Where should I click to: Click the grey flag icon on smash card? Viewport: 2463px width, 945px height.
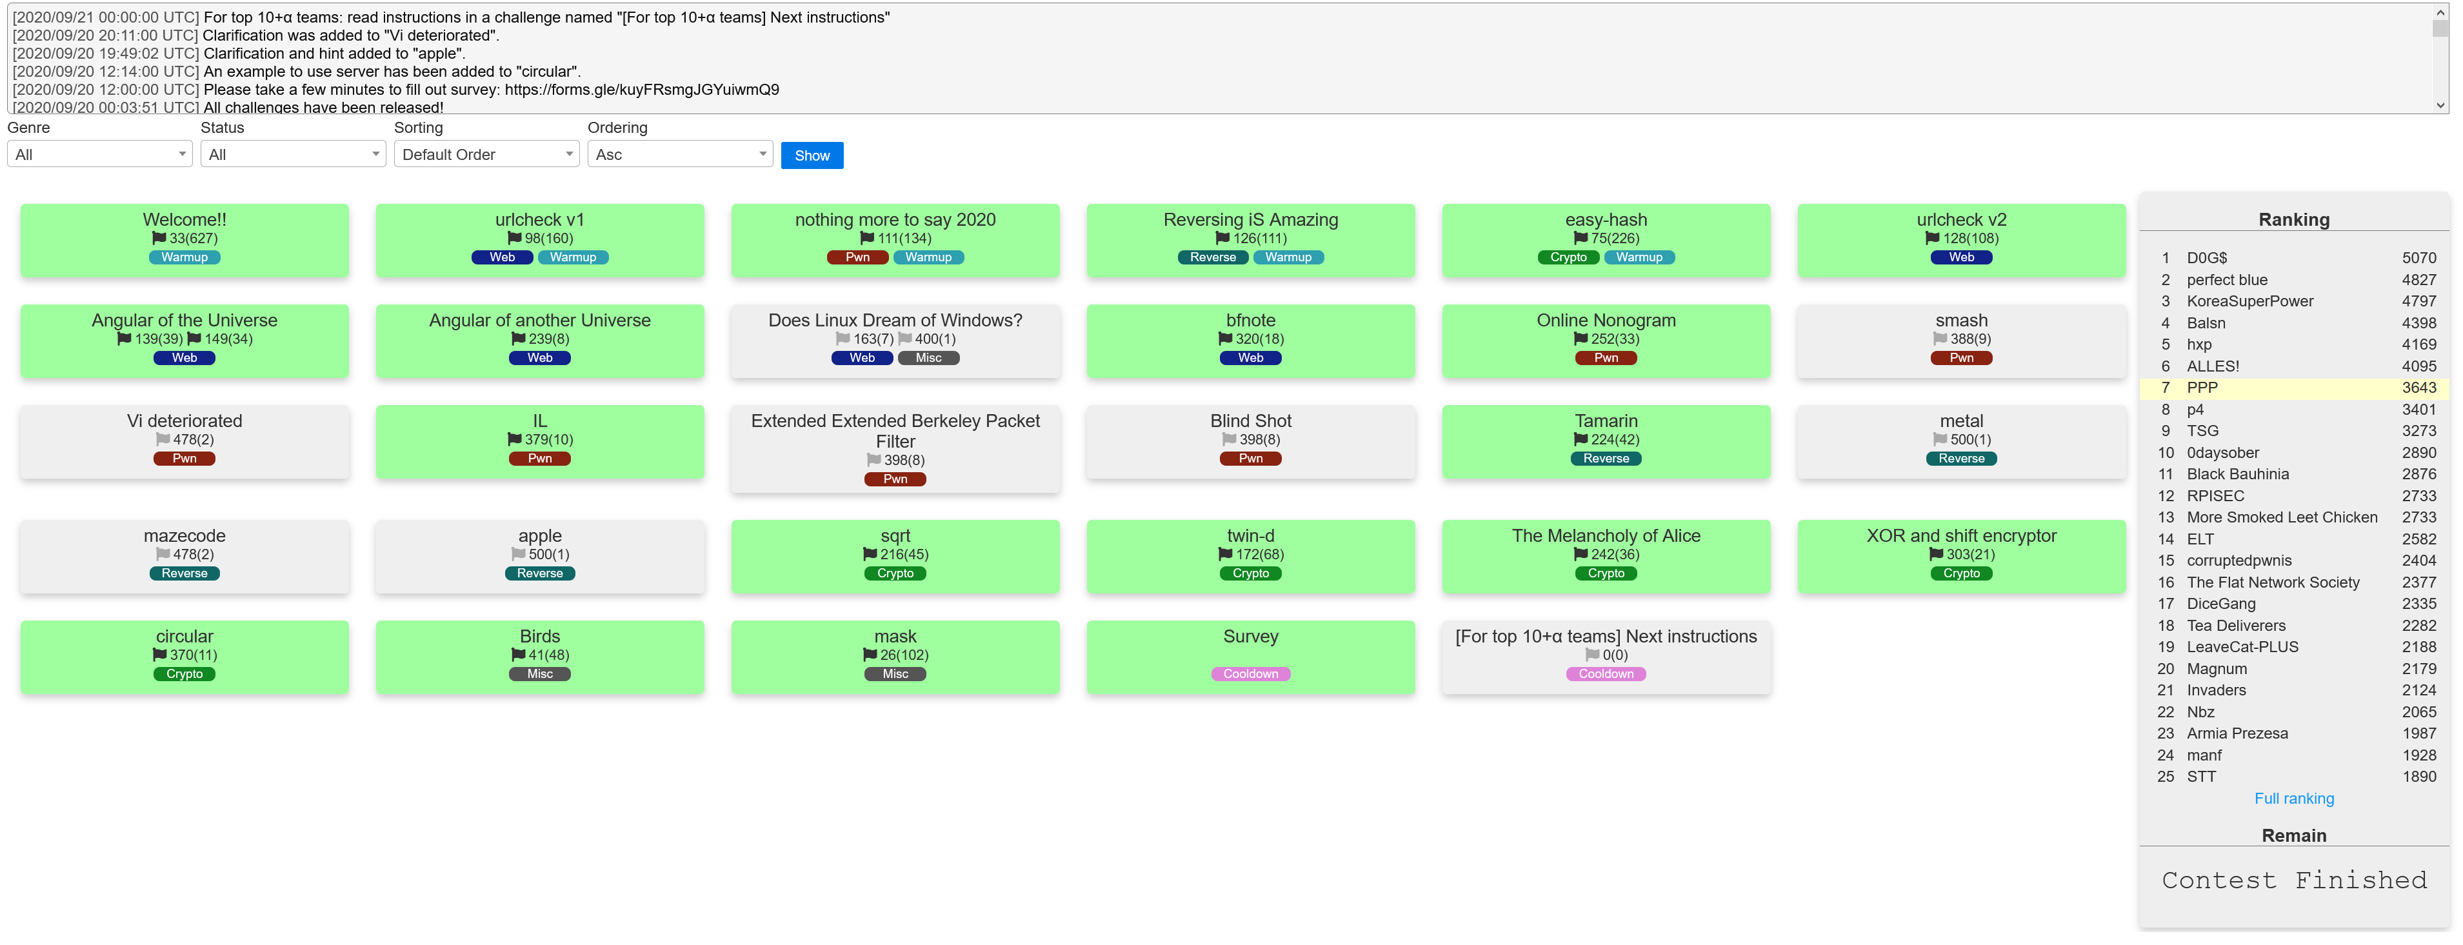click(1940, 339)
